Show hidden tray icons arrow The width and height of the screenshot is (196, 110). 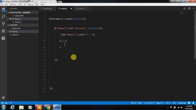[x=168, y=107]
